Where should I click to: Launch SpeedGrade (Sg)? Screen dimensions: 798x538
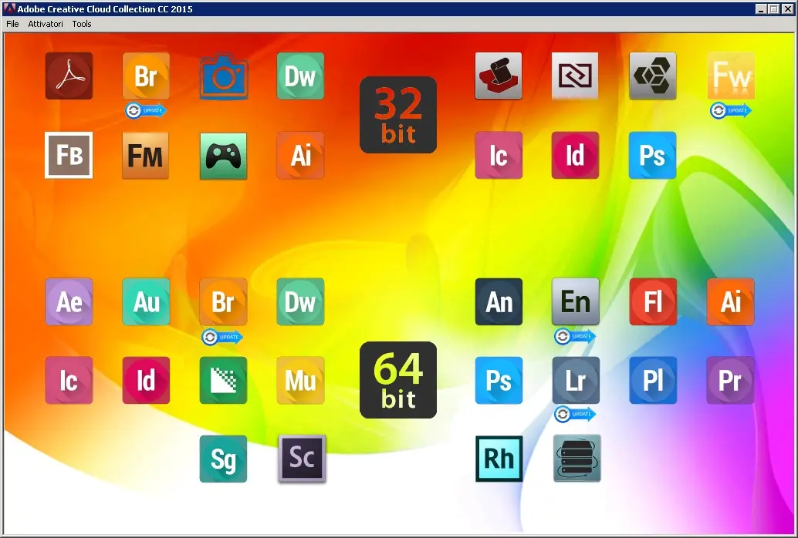pyautogui.click(x=223, y=459)
